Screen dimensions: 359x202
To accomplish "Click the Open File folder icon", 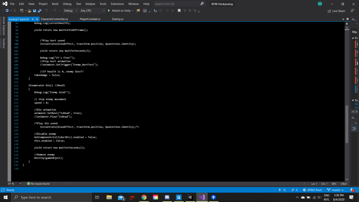I will [x=29, y=11].
